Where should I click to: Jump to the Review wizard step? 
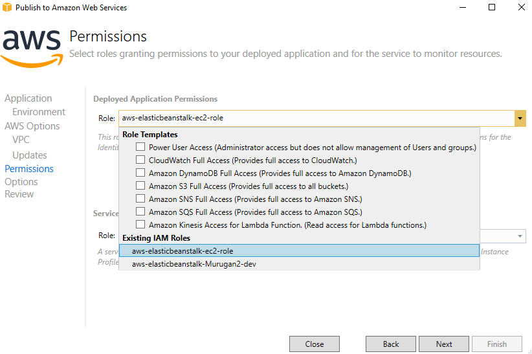(19, 194)
